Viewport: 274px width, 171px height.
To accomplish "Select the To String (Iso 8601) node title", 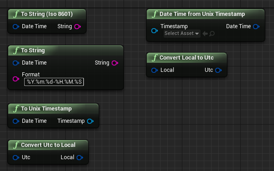I will (x=47, y=14).
